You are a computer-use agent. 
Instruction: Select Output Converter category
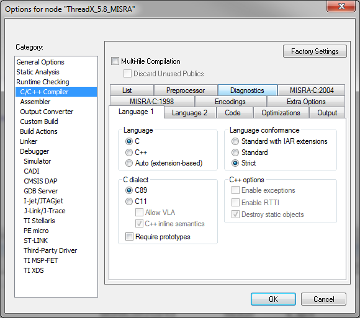pyautogui.click(x=56, y=112)
